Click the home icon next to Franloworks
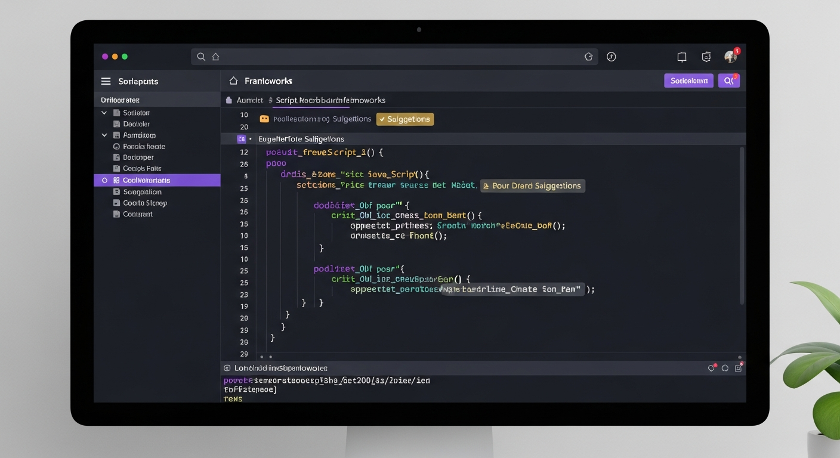The width and height of the screenshot is (840, 458). [x=233, y=81]
